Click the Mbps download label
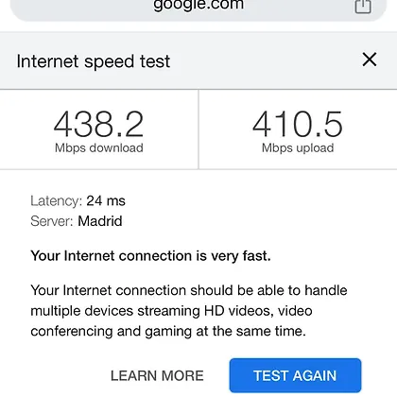This screenshot has width=397, height=397. [99, 147]
